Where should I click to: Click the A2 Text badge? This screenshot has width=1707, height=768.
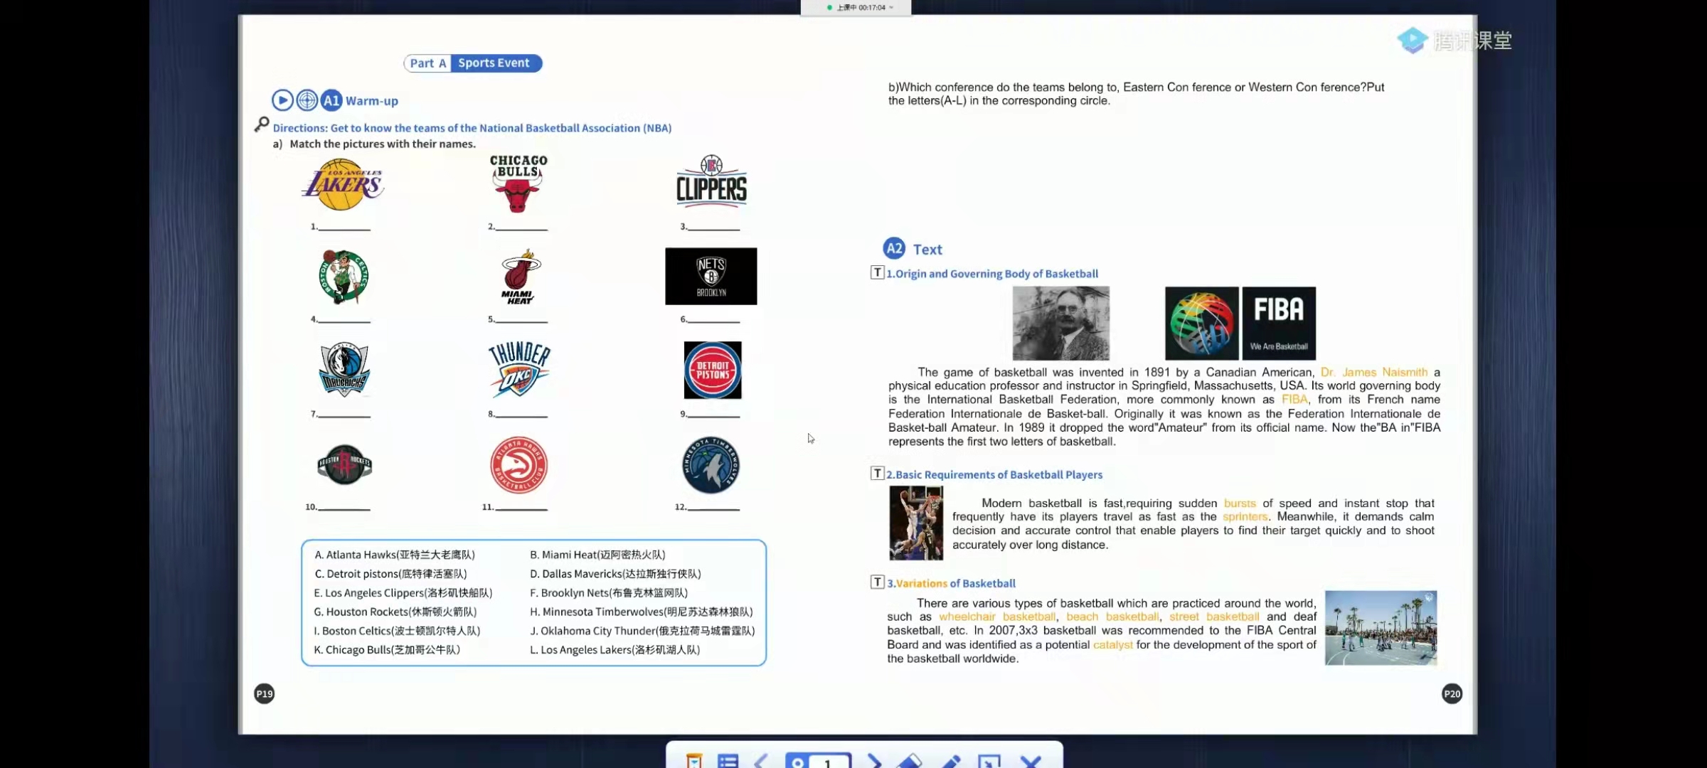pos(894,248)
